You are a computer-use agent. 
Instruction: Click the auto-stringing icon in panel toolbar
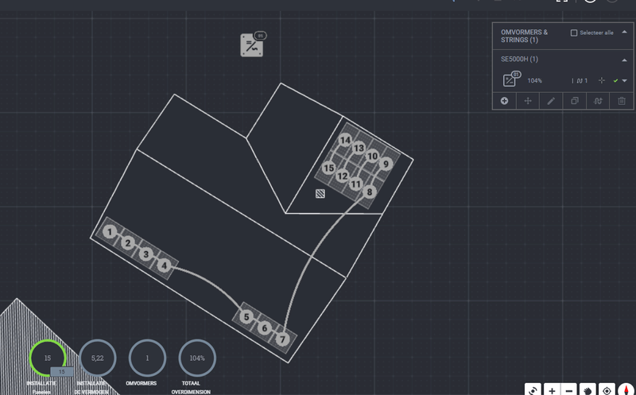(598, 101)
